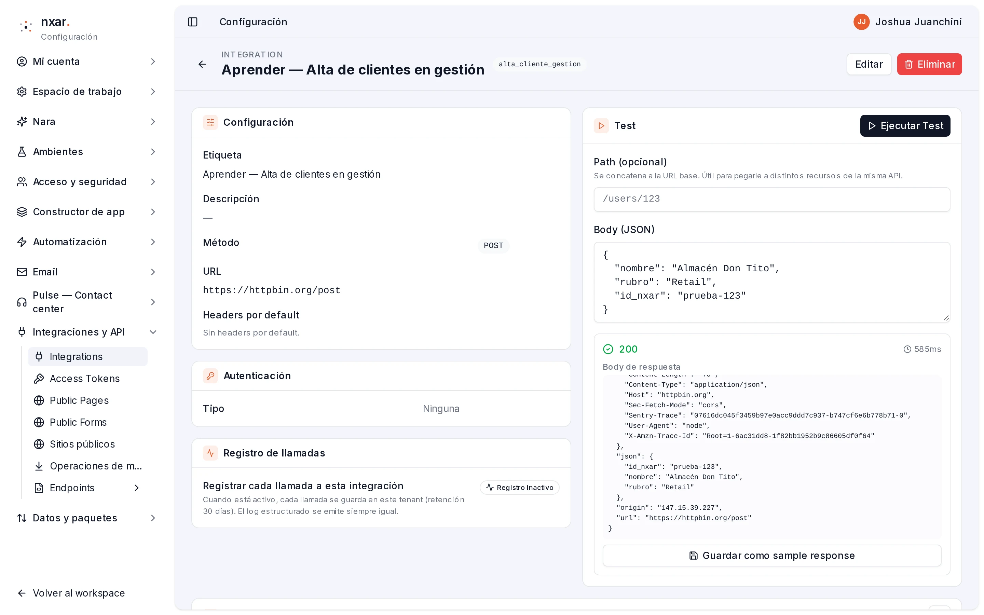Click the alta_cliente_gestion slug badge
The image size is (984, 615).
539,64
